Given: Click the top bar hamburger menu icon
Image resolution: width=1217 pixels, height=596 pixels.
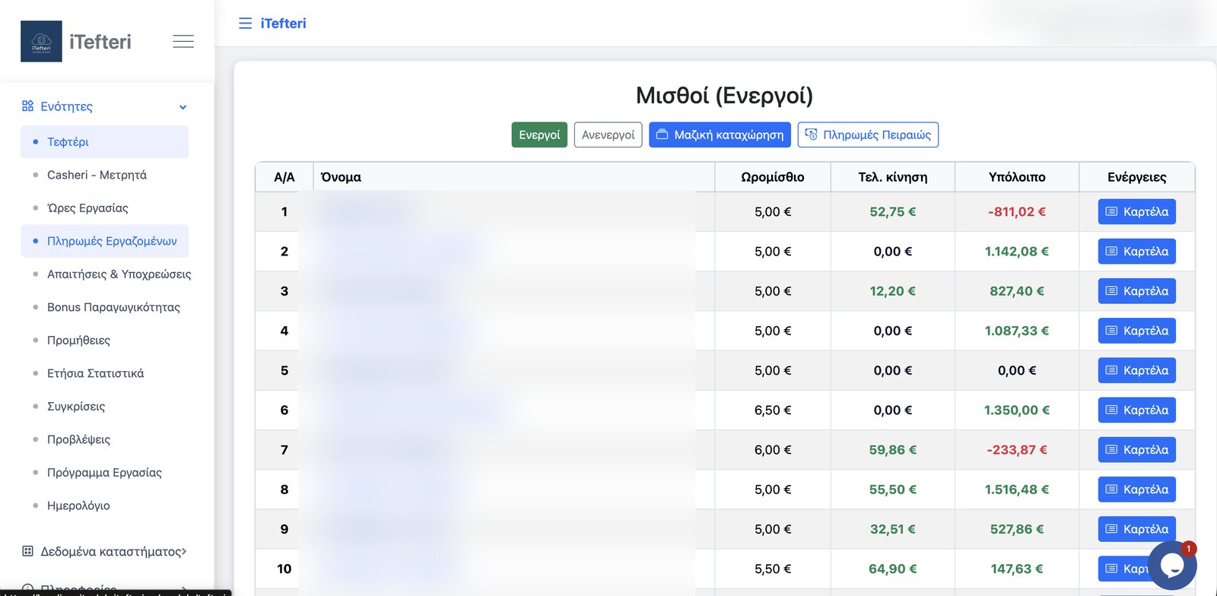Looking at the screenshot, I should coord(245,24).
